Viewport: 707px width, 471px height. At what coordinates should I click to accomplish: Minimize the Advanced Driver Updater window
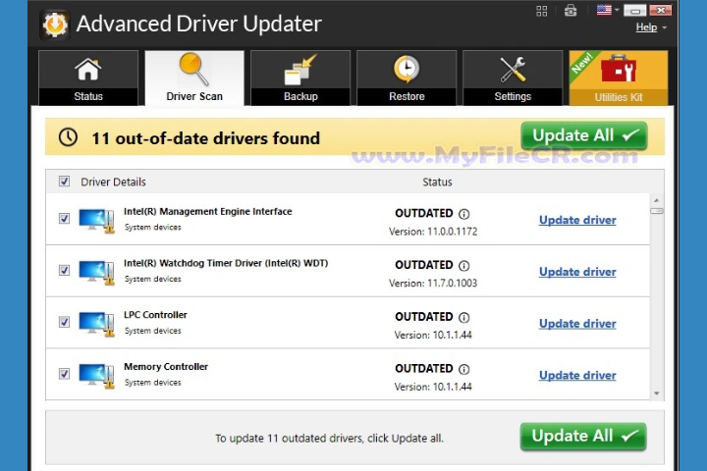[635, 11]
